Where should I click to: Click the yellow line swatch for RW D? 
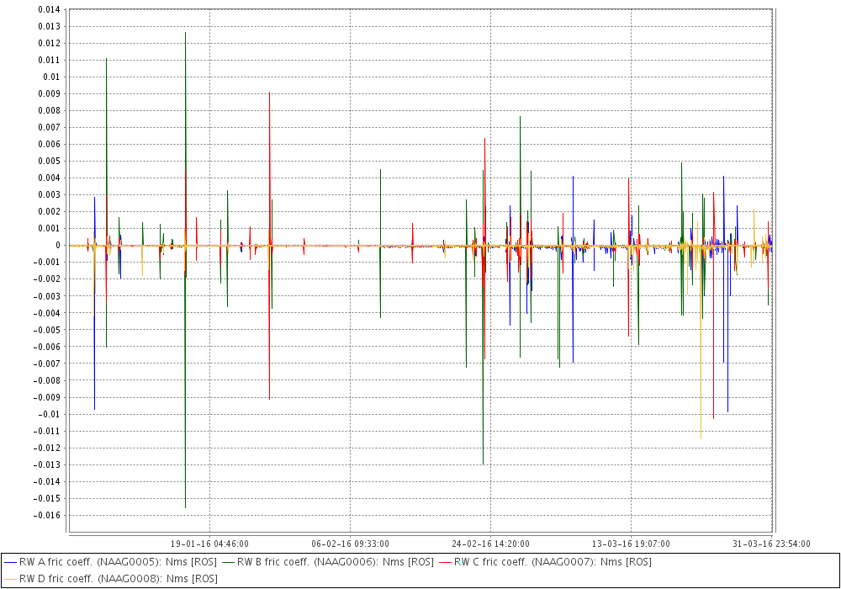tap(10, 580)
